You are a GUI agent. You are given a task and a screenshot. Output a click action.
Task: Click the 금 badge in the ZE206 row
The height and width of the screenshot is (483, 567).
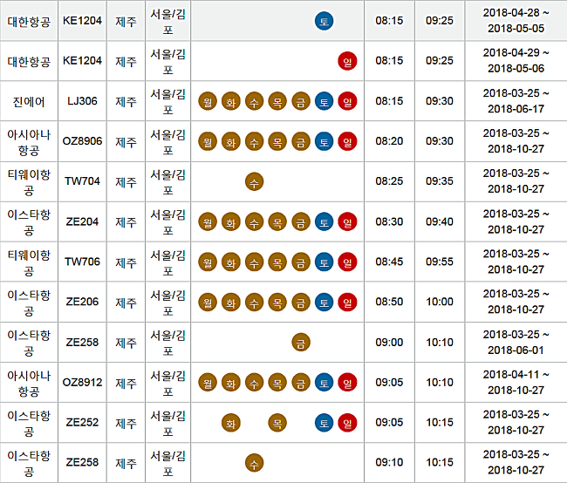[x=301, y=303]
